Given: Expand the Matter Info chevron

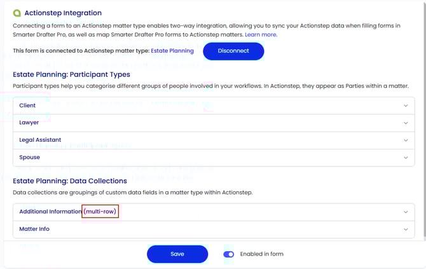Looking at the screenshot, I should click(406, 229).
